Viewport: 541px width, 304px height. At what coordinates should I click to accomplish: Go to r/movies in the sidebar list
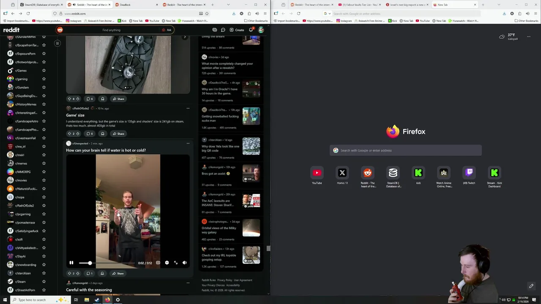tap(21, 180)
